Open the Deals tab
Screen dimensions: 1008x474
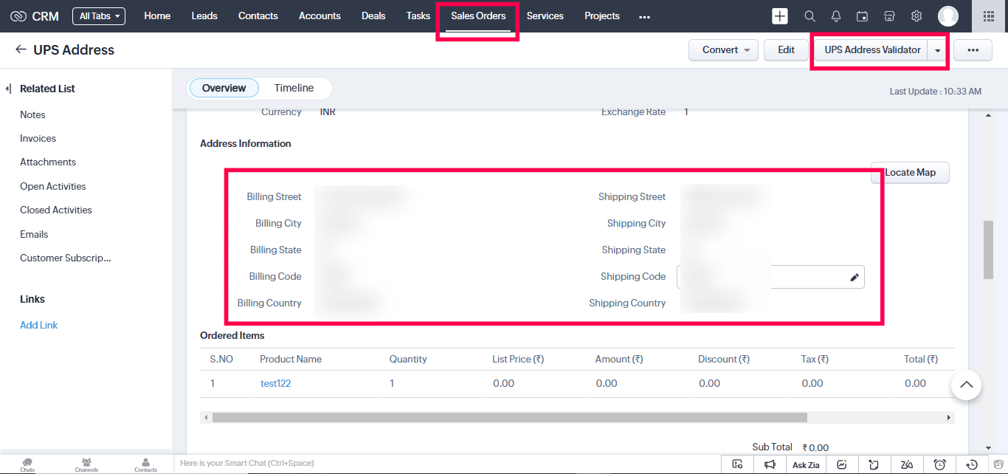pos(373,16)
